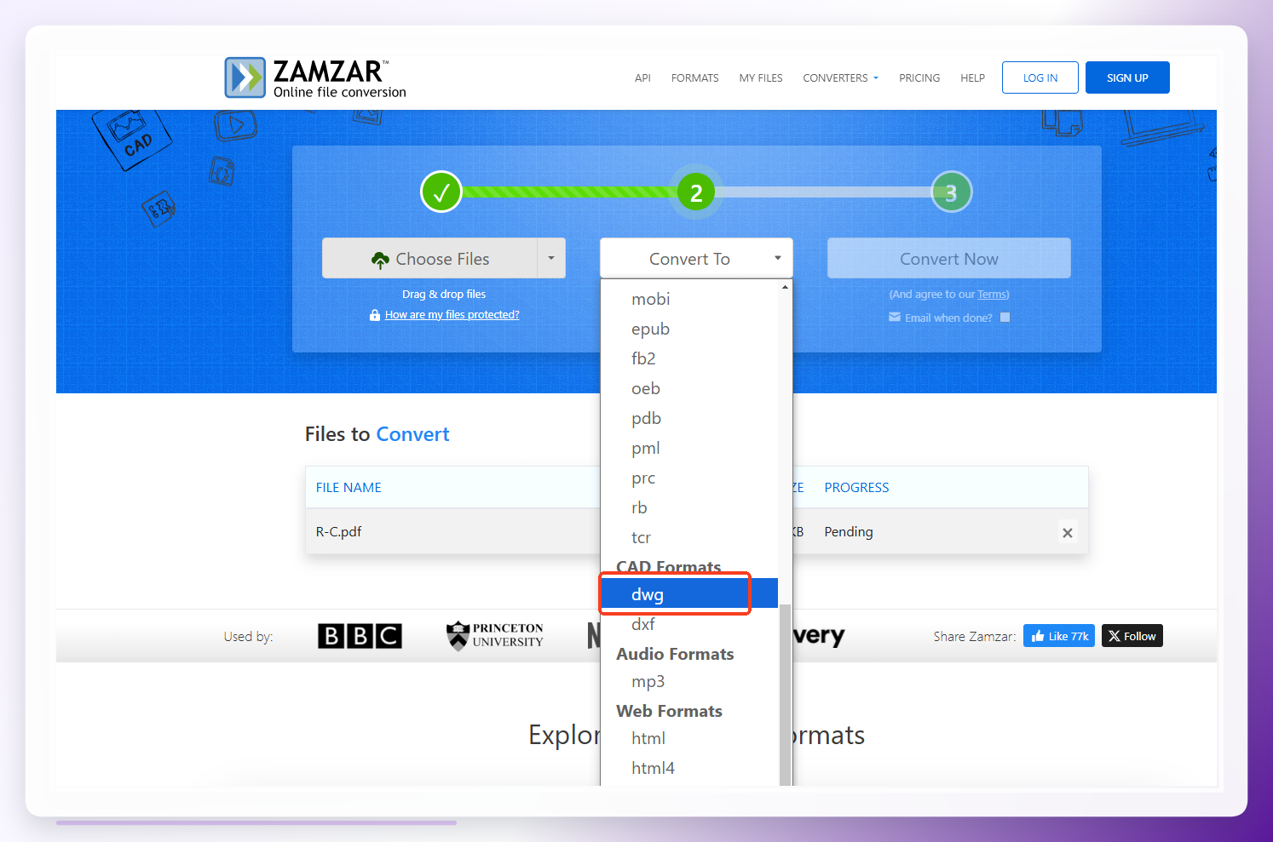Open the Help page
1273x842 pixels.
[972, 77]
